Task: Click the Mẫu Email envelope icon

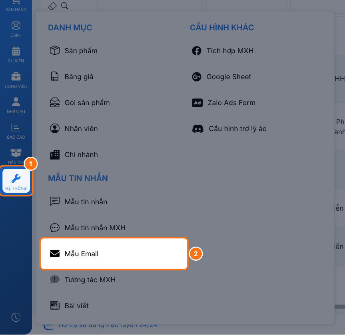Action: coord(54,253)
